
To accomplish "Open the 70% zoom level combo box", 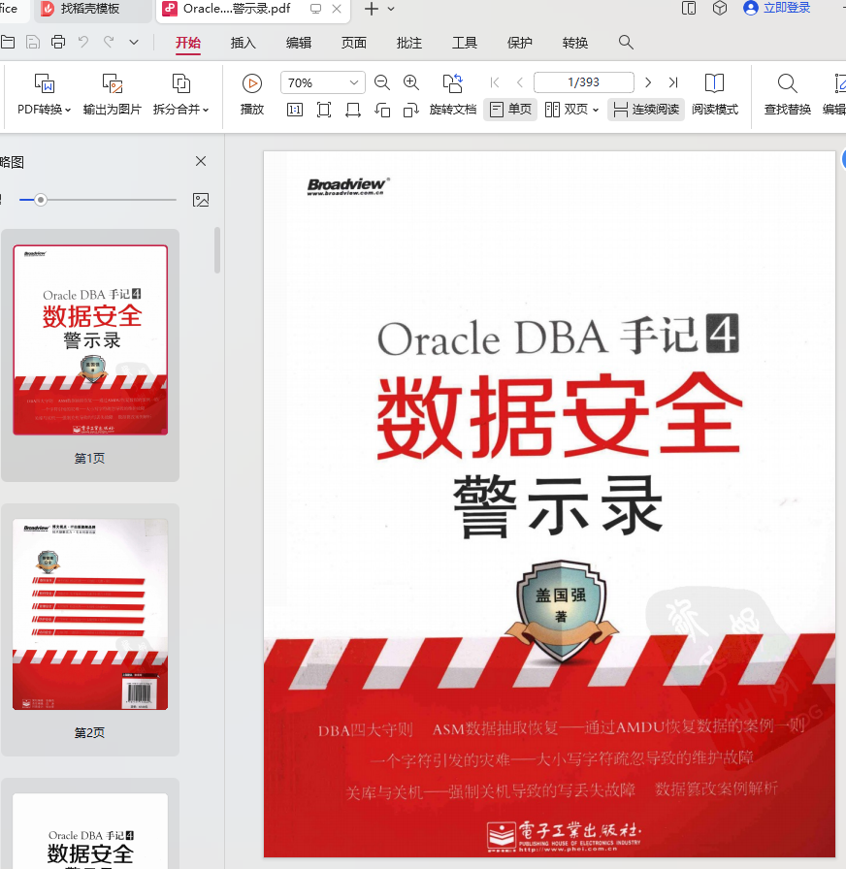I will pyautogui.click(x=323, y=82).
